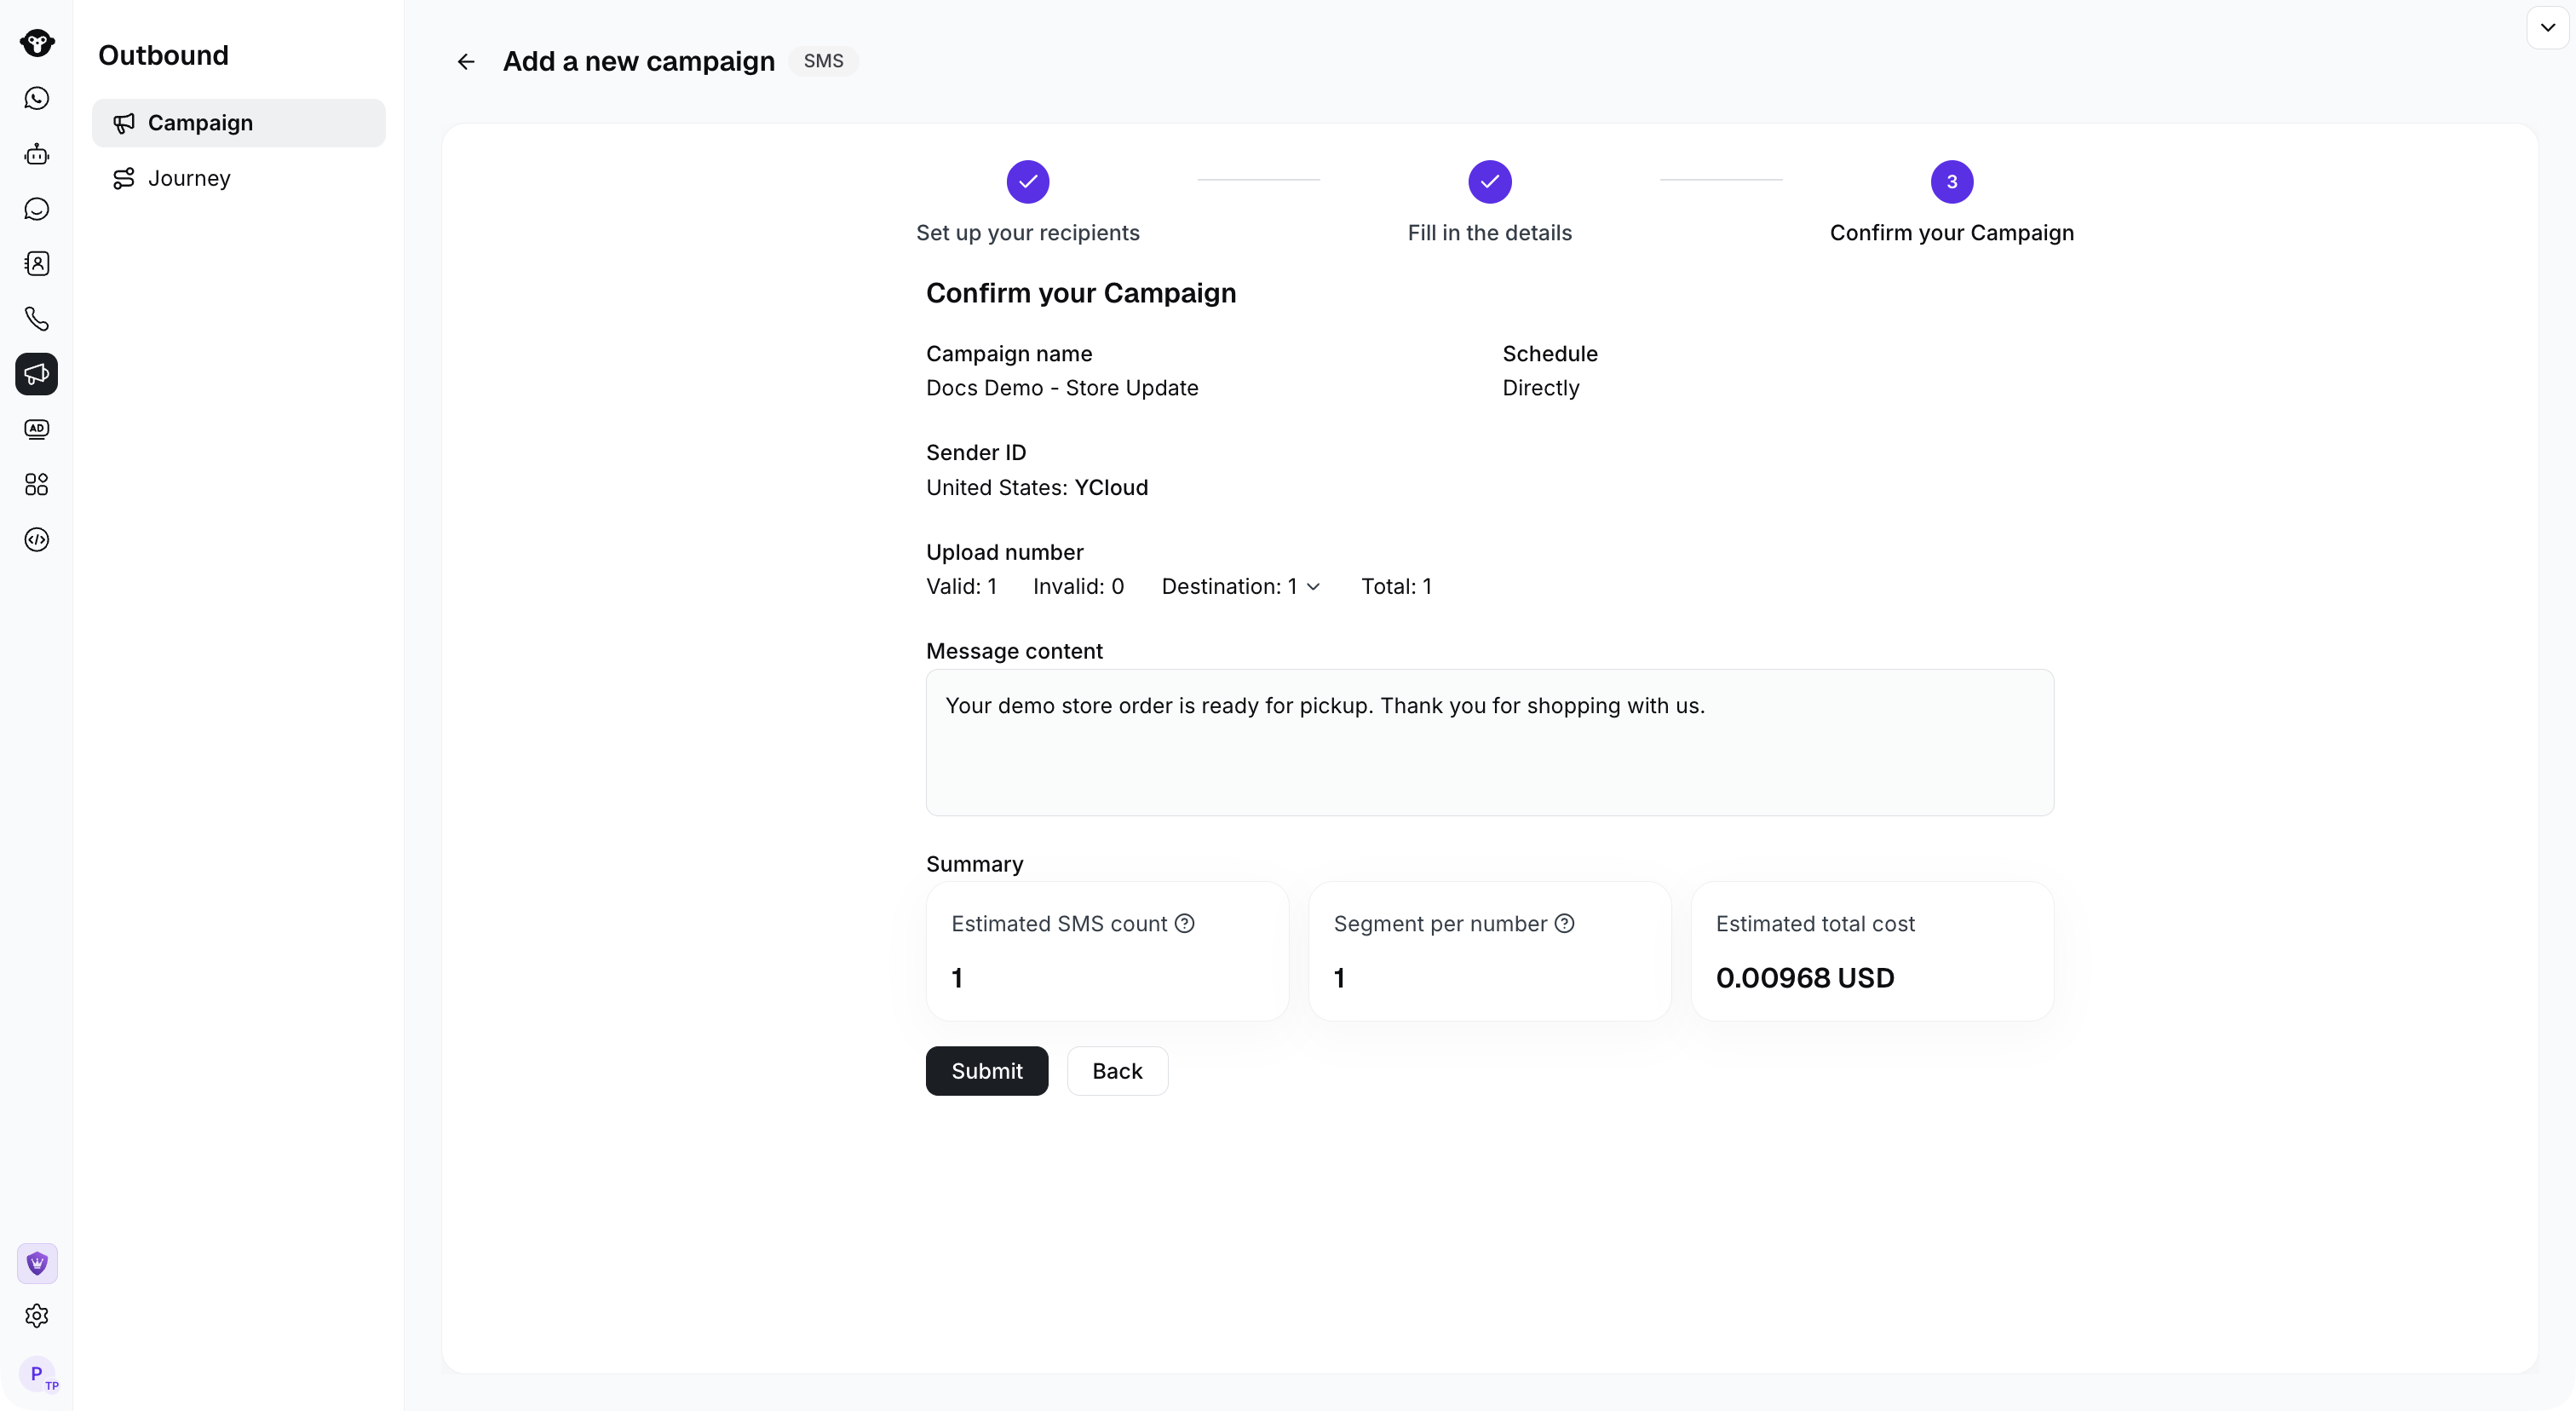Open the phone call icon in the sidebar

point(37,319)
